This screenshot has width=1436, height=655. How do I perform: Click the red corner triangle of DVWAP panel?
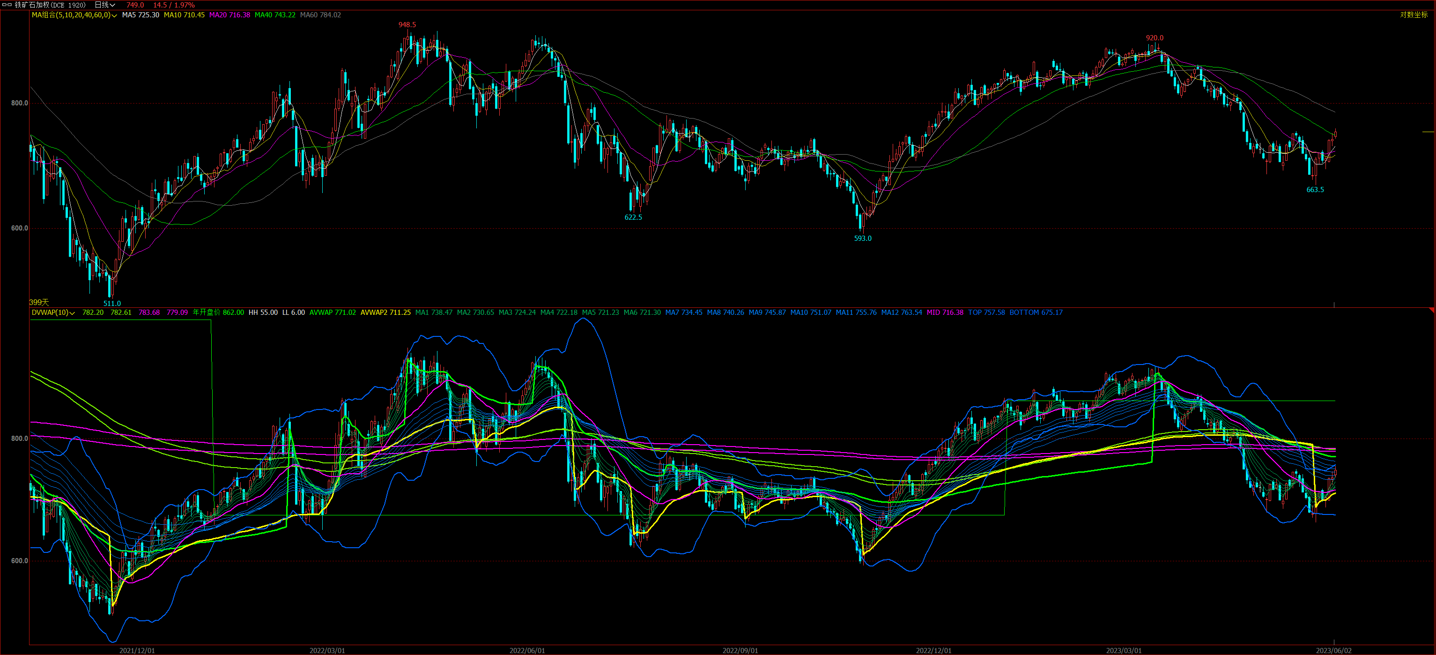(1433, 310)
